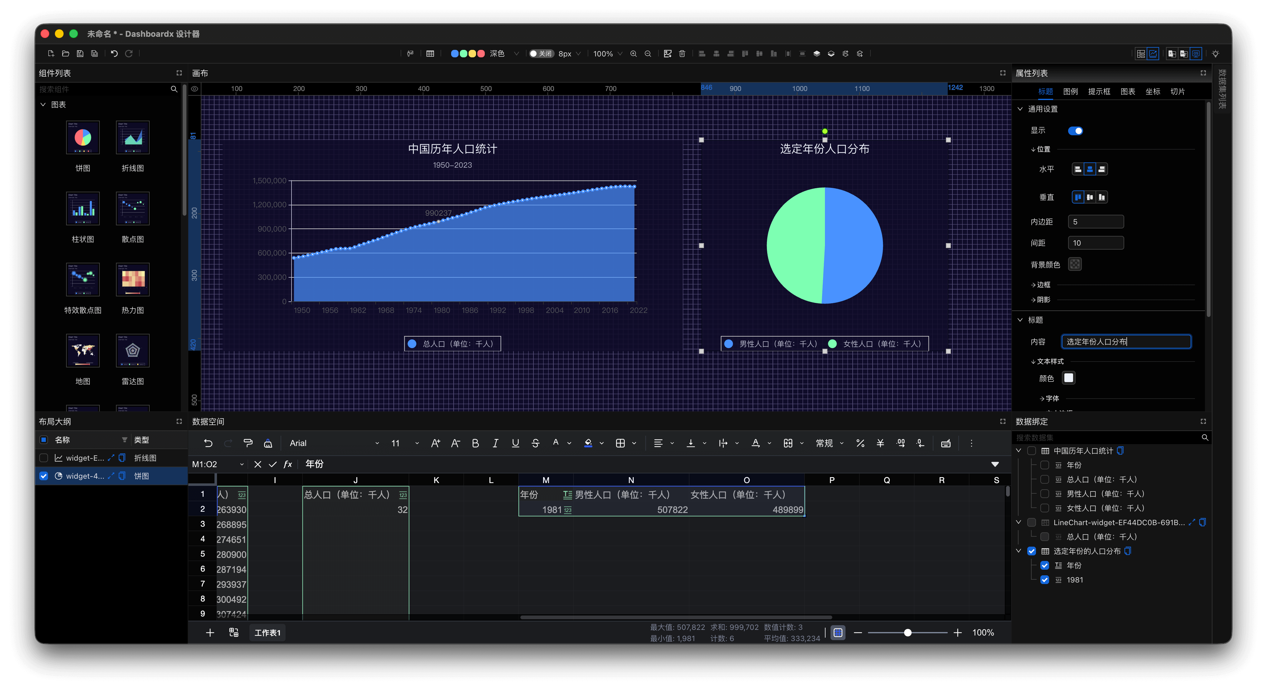Switch to the 图例 tab

tap(1070, 92)
